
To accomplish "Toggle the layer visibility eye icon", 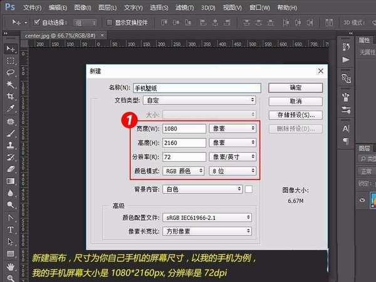I will tap(362, 201).
